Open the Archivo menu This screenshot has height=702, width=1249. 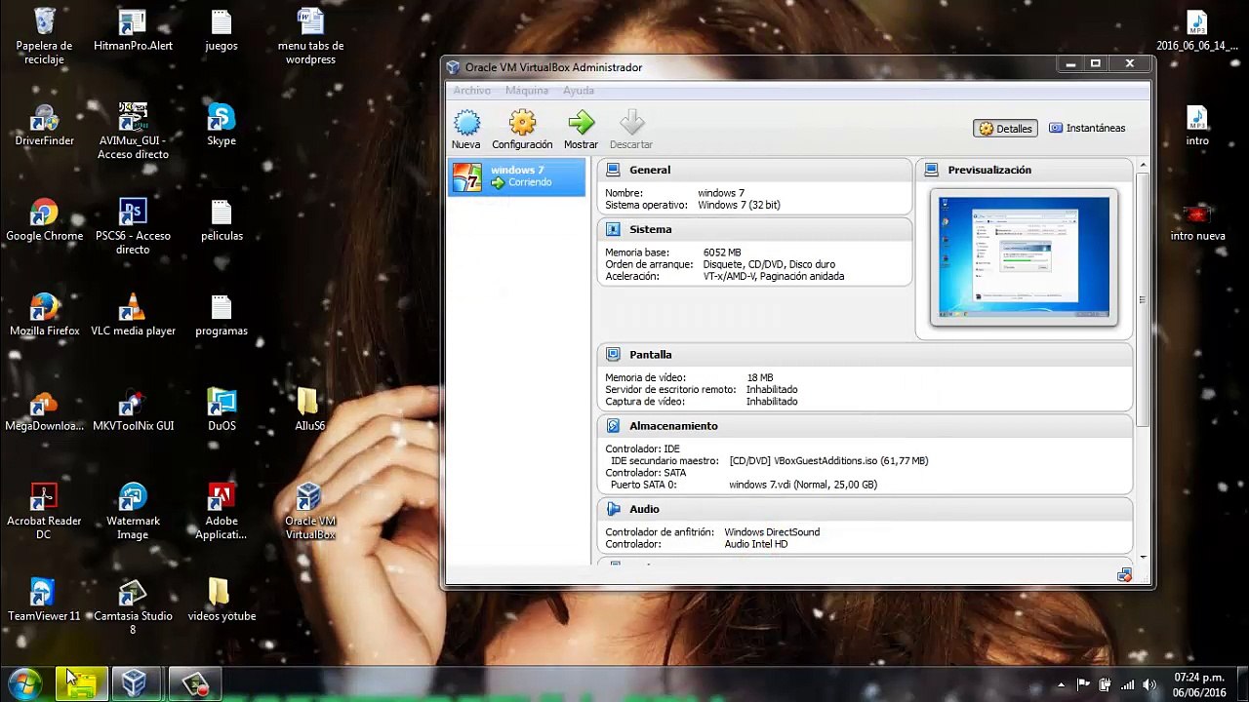pyautogui.click(x=472, y=91)
